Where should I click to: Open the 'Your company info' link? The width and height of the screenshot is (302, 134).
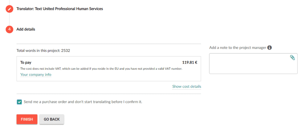(x=36, y=75)
